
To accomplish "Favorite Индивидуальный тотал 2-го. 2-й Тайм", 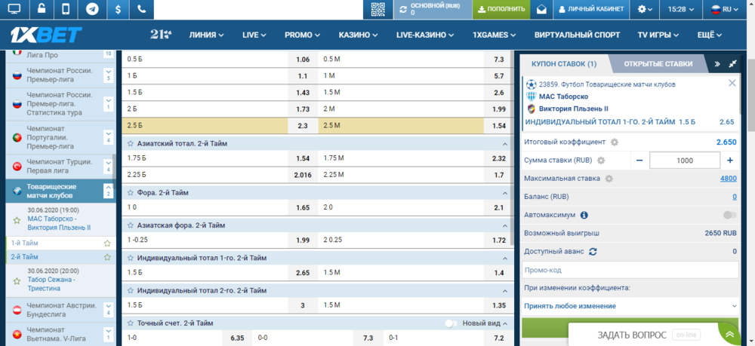I will click(x=130, y=291).
